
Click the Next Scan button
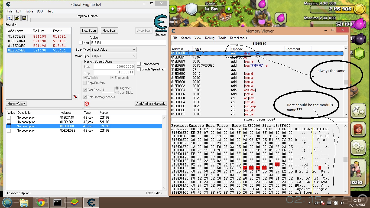(x=109, y=31)
